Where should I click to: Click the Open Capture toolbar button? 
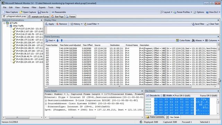click(x=28, y=12)
